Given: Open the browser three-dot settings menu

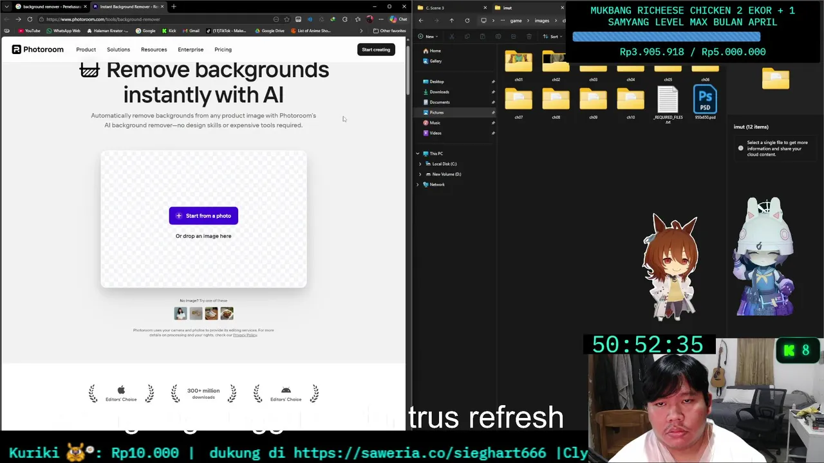Looking at the screenshot, I should [381, 19].
